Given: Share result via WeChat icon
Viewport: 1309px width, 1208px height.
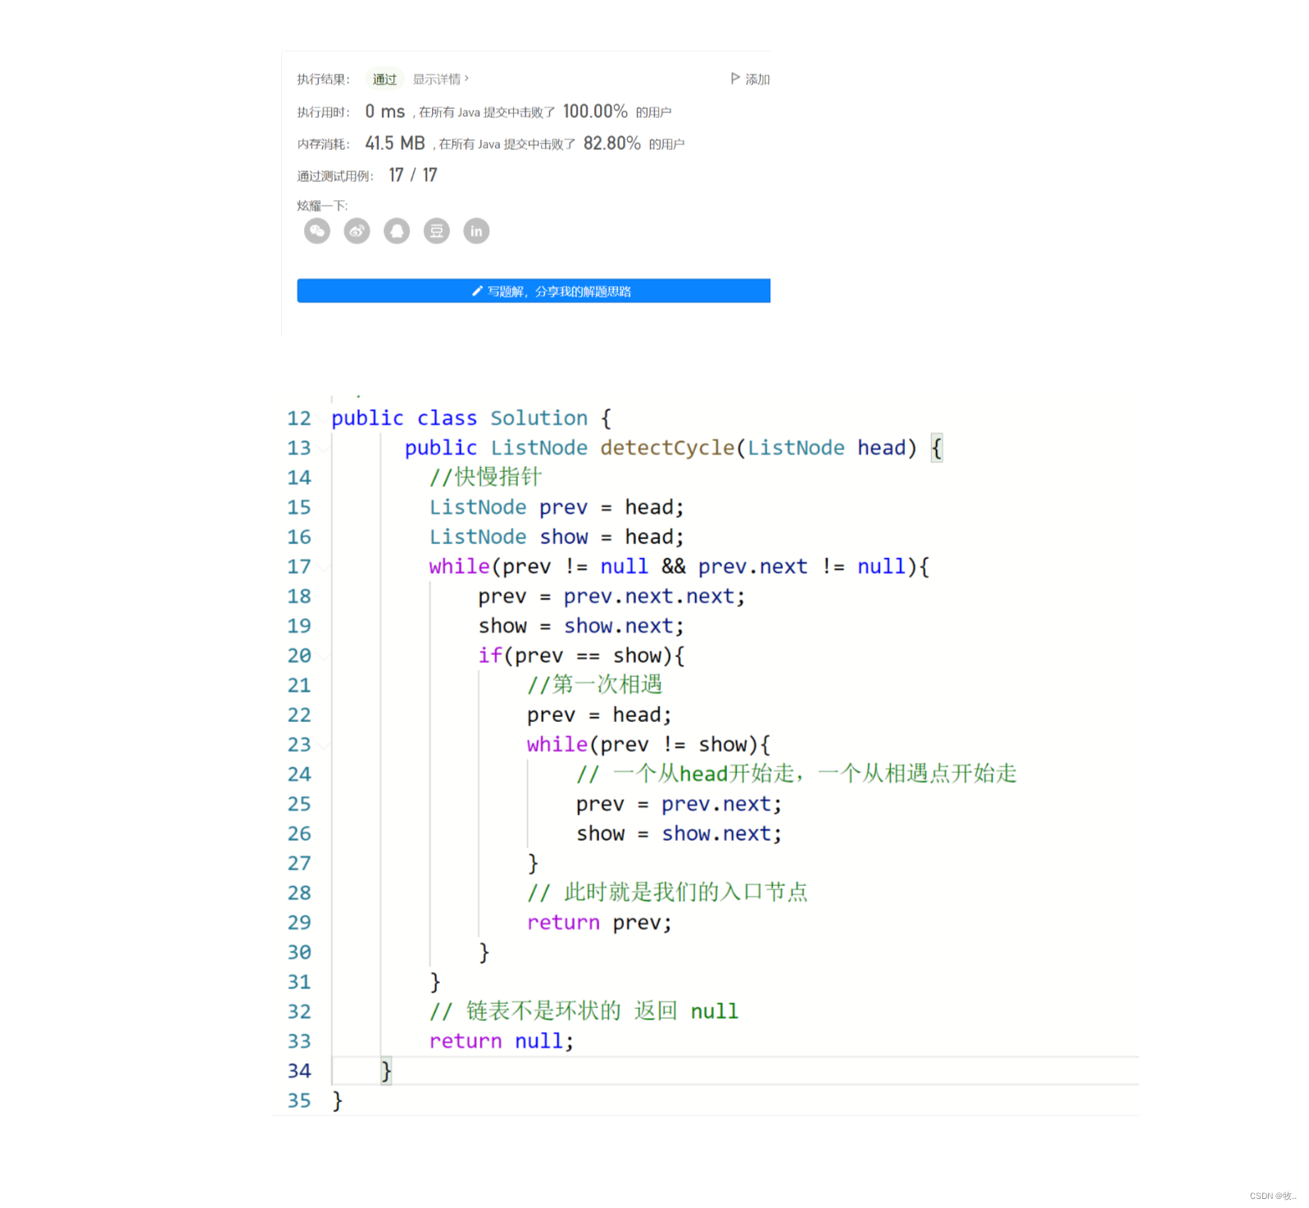Looking at the screenshot, I should [x=317, y=231].
